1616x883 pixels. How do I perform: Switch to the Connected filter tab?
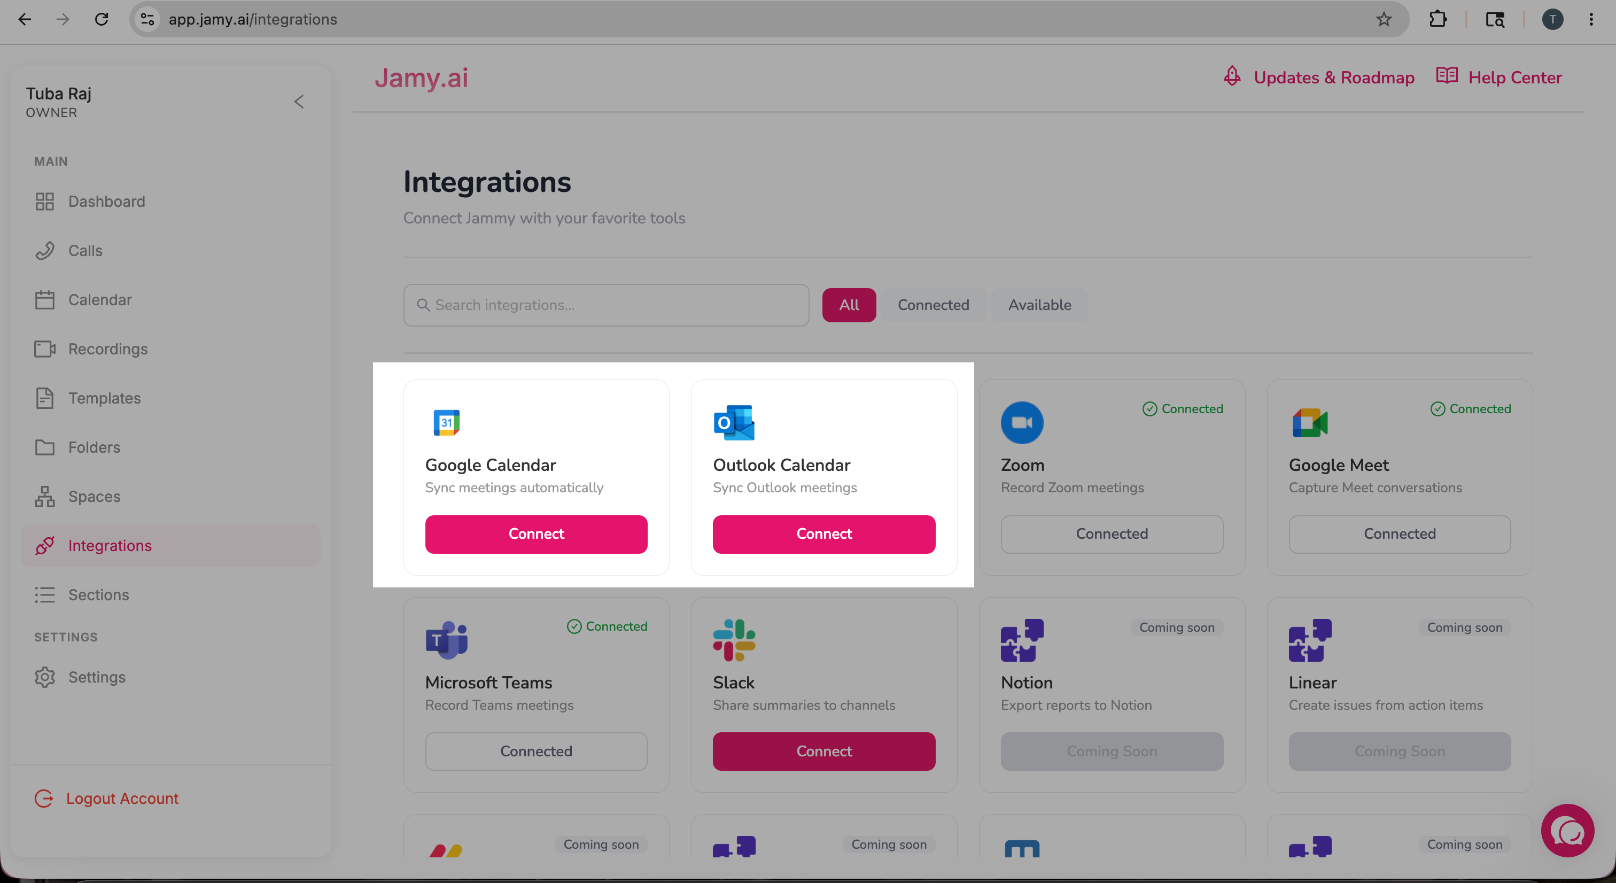[x=933, y=305]
